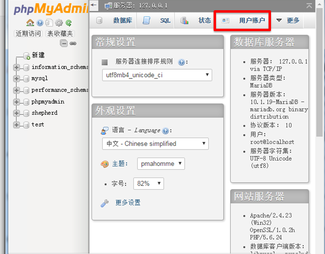
Task: Click help icon beside server connection collation
Action: click(181, 62)
